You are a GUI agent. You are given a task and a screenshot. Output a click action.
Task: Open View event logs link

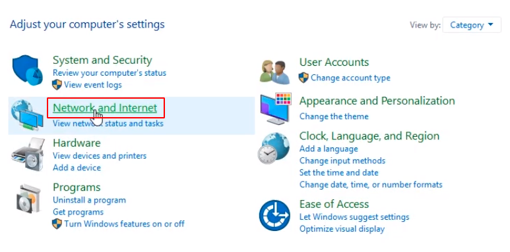(x=93, y=85)
